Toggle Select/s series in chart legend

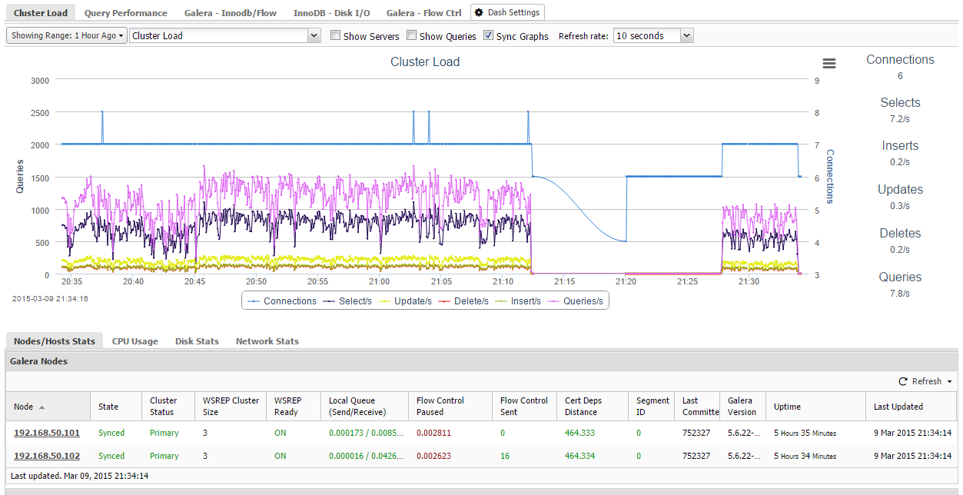(354, 301)
